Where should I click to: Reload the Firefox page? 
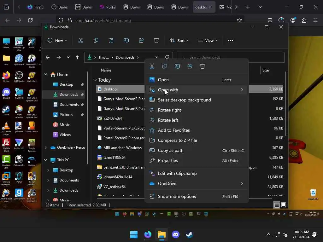point(30,20)
